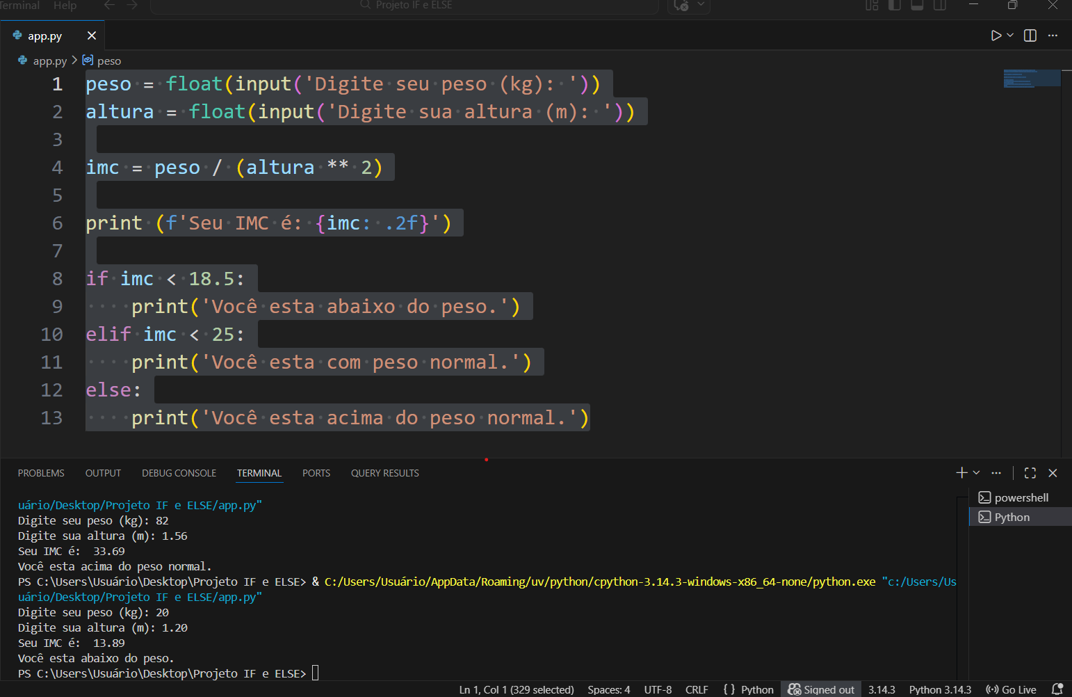Change the UTF-8 file encoding

coord(658,689)
